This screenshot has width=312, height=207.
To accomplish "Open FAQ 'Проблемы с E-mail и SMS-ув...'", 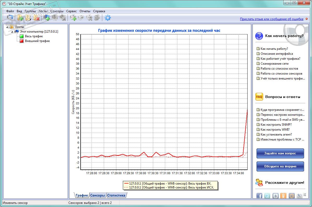I will coord(283,120).
